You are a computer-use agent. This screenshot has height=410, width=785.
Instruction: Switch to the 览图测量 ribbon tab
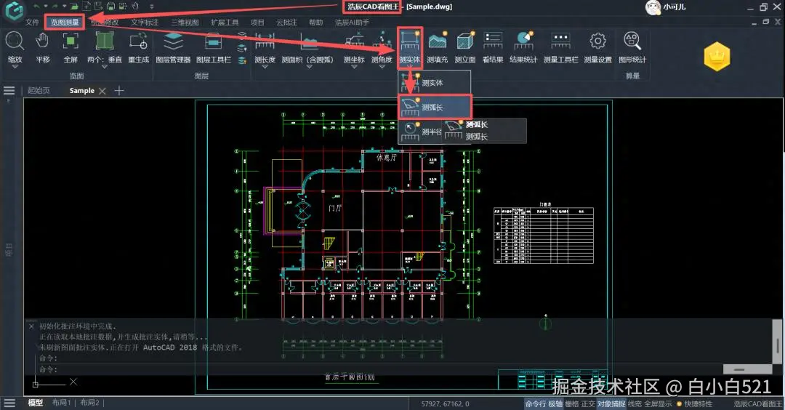pos(65,23)
